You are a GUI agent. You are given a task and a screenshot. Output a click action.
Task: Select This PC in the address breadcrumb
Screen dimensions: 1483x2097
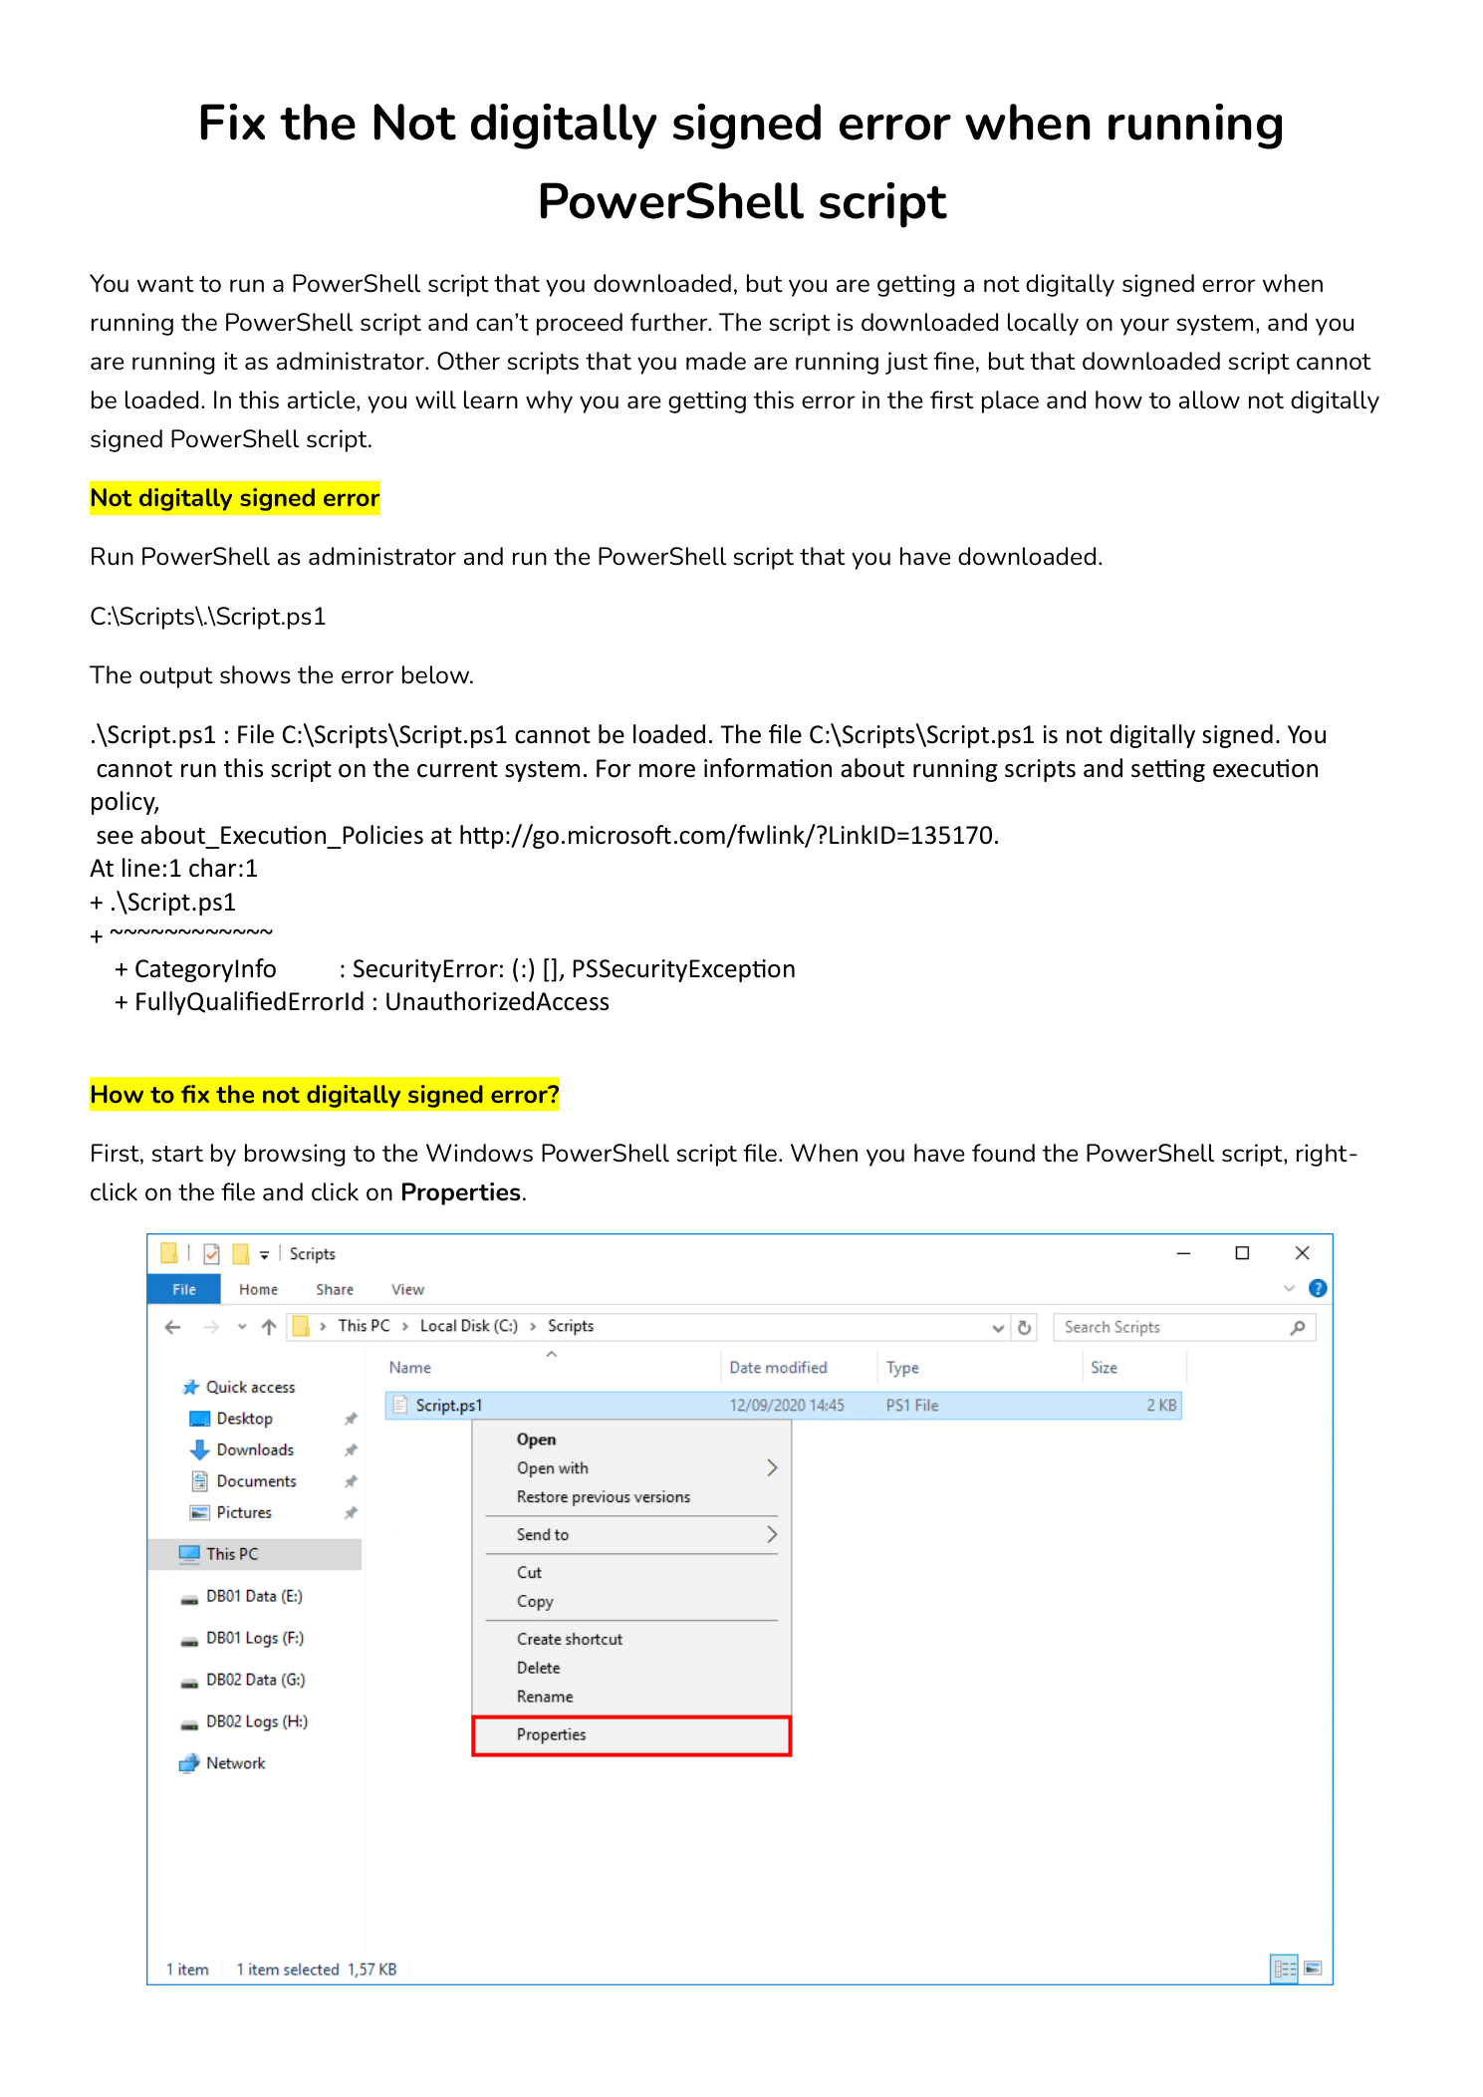click(x=364, y=1326)
